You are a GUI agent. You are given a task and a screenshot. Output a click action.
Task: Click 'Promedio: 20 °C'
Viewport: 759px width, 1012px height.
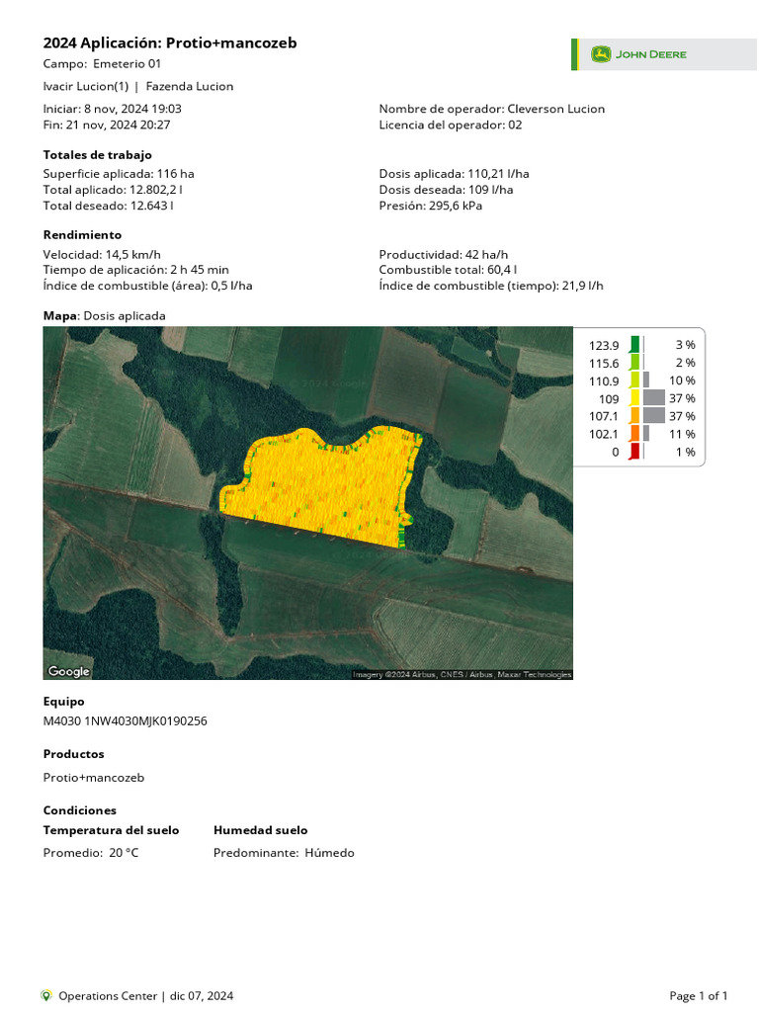point(91,853)
